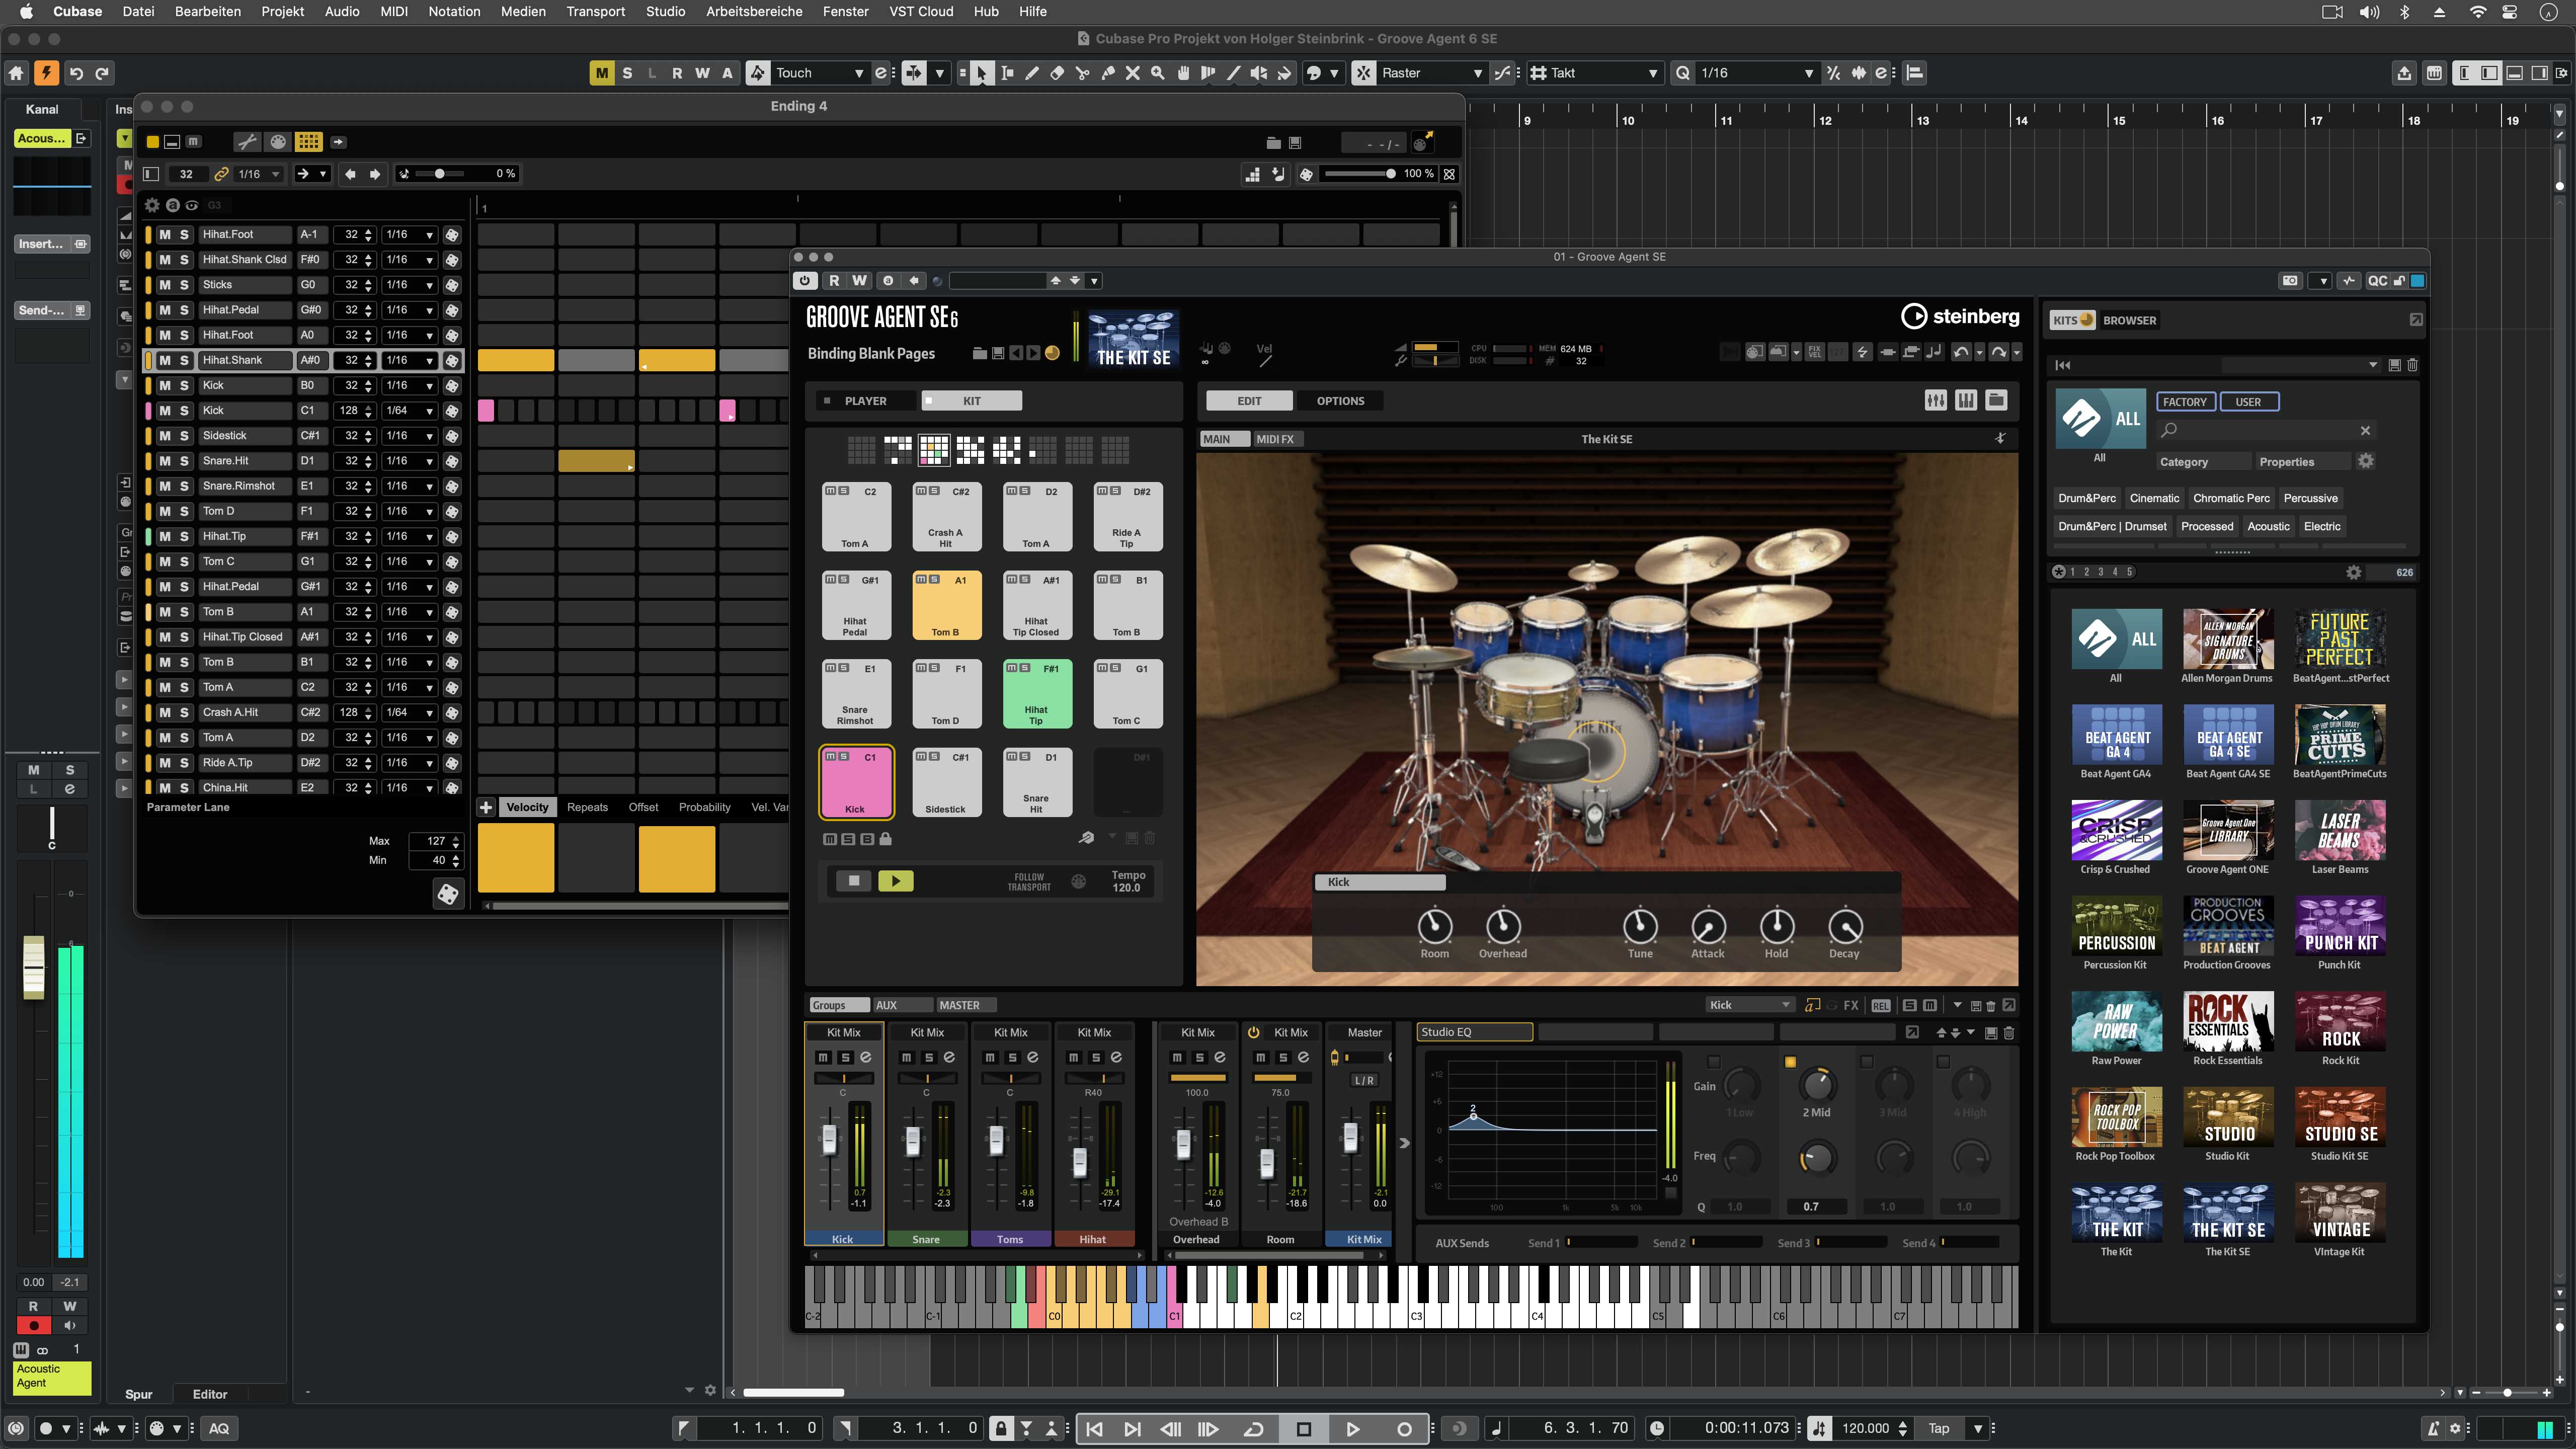Image resolution: width=2576 pixels, height=1449 pixels.
Task: Select the Eraser tool in the Cubase toolbar
Action: [1056, 72]
